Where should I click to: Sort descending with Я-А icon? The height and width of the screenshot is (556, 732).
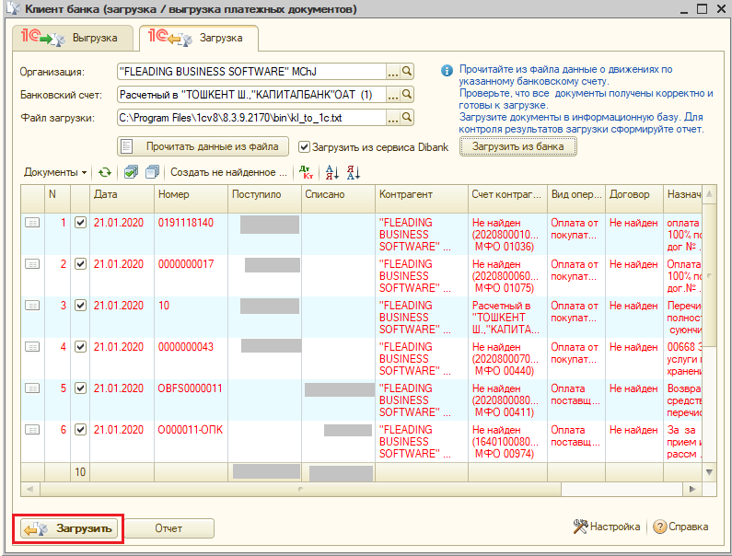pos(354,172)
